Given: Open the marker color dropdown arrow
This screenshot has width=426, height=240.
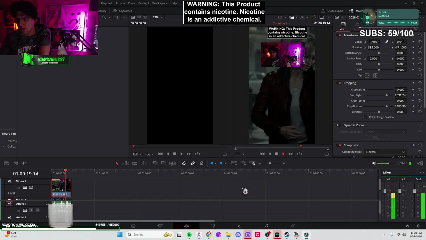Looking at the screenshot, I should pos(225,163).
